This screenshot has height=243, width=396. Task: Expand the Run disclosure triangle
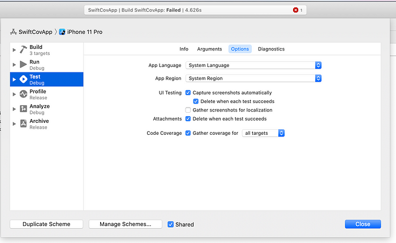14,65
